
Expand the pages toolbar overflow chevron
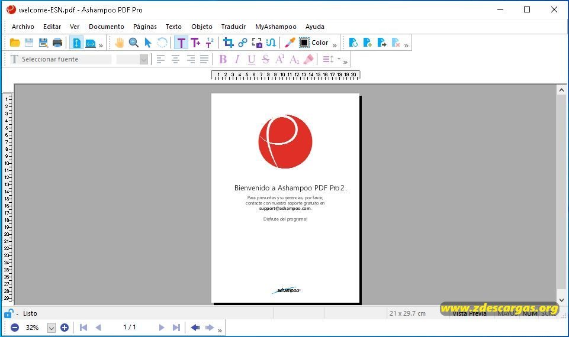[x=406, y=46]
